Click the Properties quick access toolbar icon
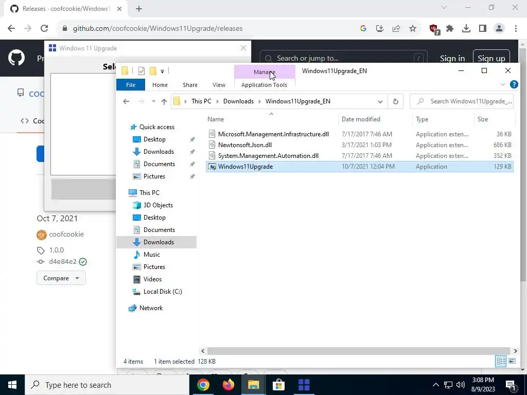527x395 pixels. tap(142, 71)
